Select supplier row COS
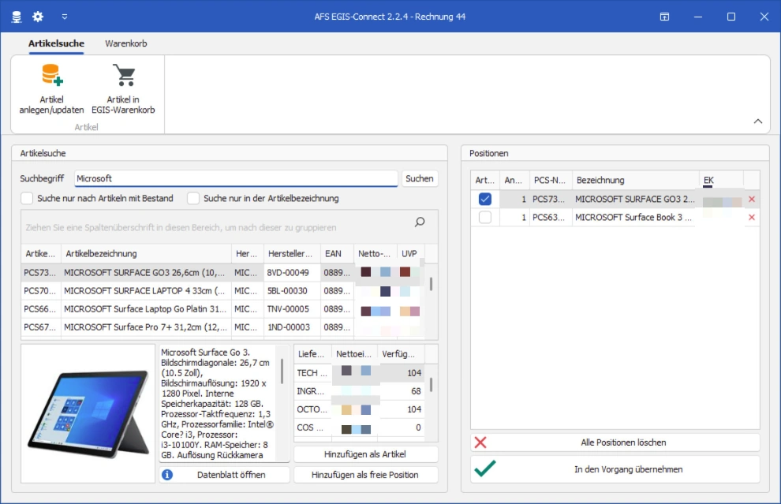The image size is (781, 504). [359, 427]
